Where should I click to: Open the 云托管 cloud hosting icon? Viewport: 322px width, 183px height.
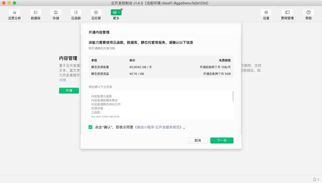coord(96,13)
